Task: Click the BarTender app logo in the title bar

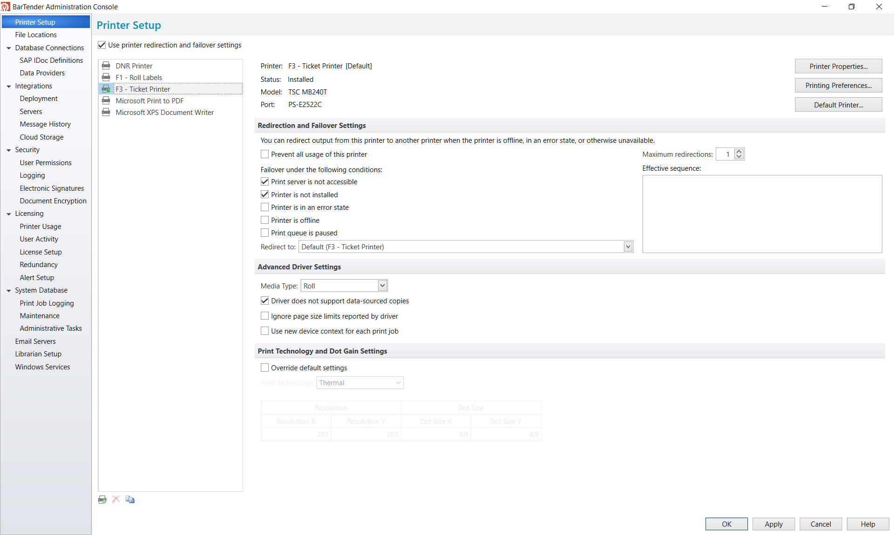Action: point(6,7)
